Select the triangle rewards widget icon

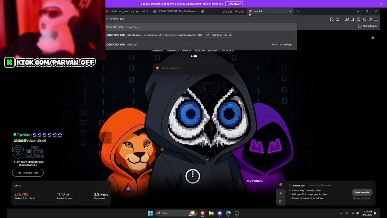tap(281, 193)
